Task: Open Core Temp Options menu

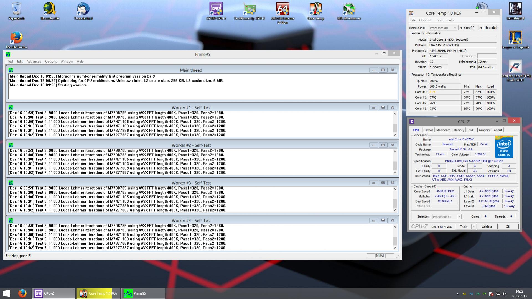Action: click(425, 20)
